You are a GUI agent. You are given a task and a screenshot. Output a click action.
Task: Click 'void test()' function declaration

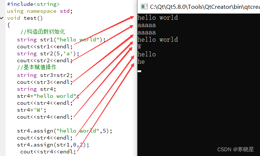tap(25, 18)
